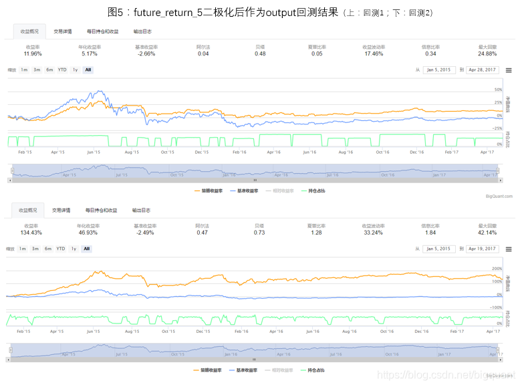Viewport: 522px width, 387px height.
Task: Toggle the 持仓占比 legend series in the upper chart
Action: point(313,191)
